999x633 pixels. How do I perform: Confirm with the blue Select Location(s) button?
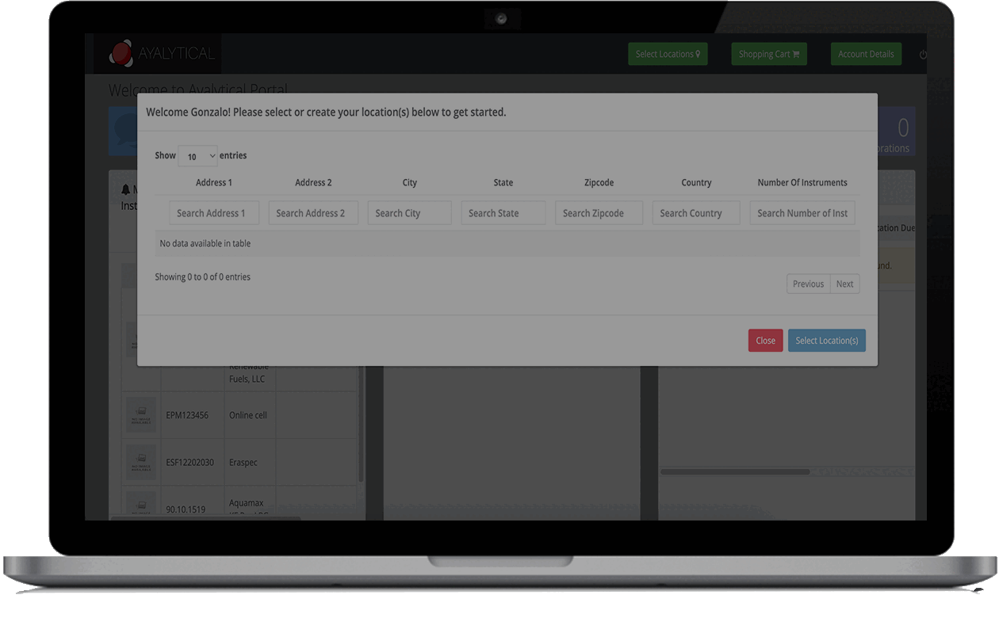coord(826,341)
